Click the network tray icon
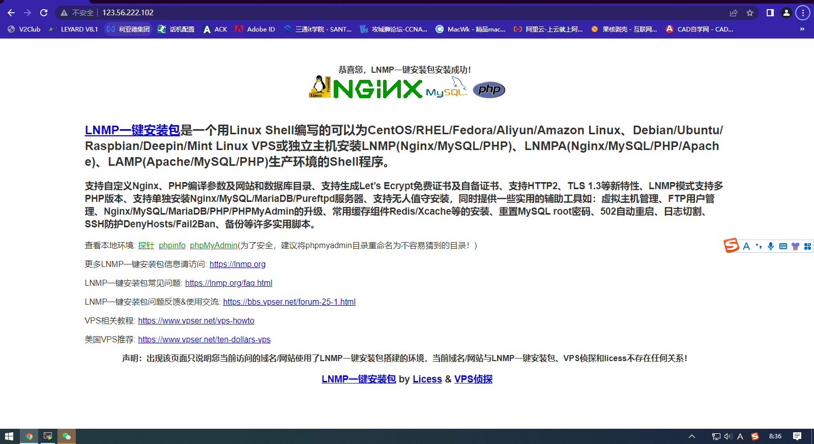Image resolution: width=814 pixels, height=444 pixels. coord(716,436)
